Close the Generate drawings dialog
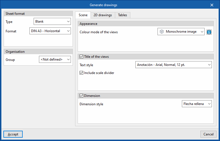Viewport: 220px width, 141px height. [212, 5]
